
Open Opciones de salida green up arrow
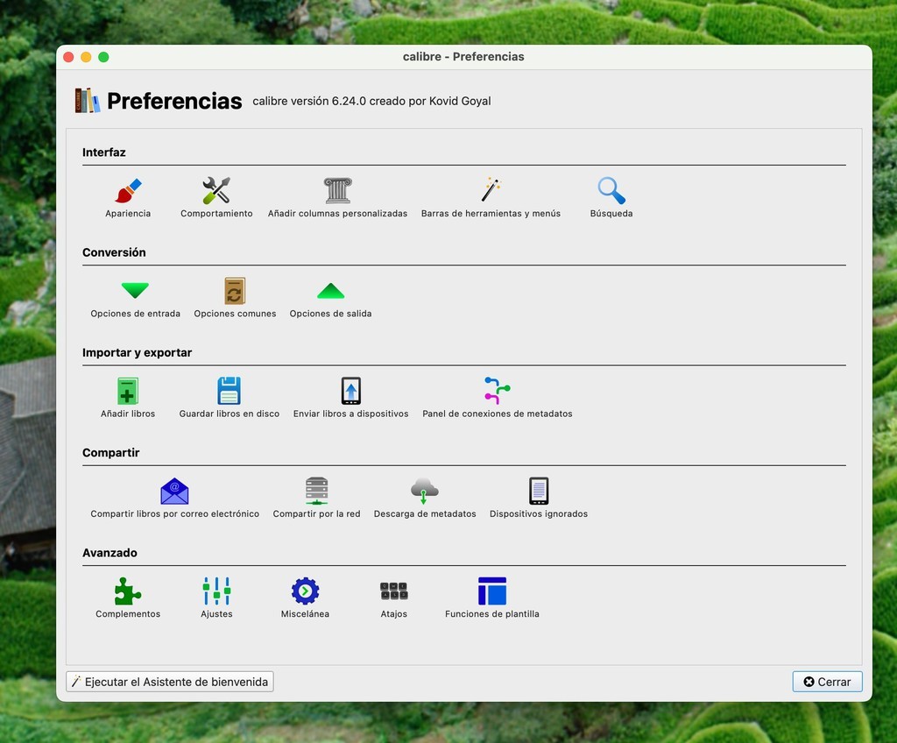[330, 291]
